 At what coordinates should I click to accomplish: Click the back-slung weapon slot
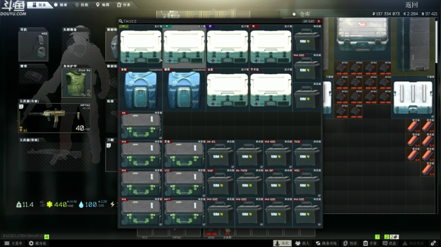pyautogui.click(x=55, y=157)
